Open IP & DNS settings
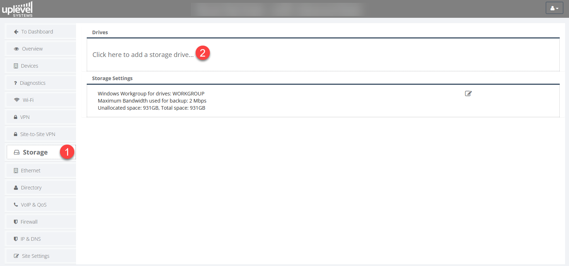Image resolution: width=569 pixels, height=266 pixels. pyautogui.click(x=41, y=239)
